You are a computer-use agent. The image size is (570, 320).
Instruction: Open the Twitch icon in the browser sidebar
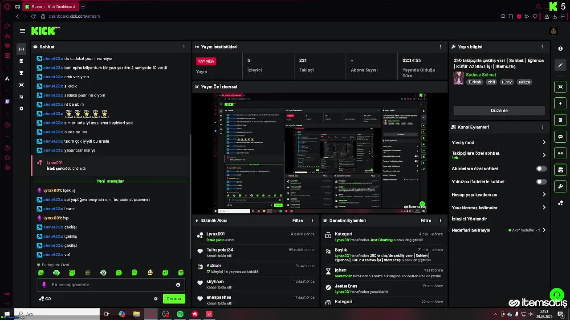[7, 102]
